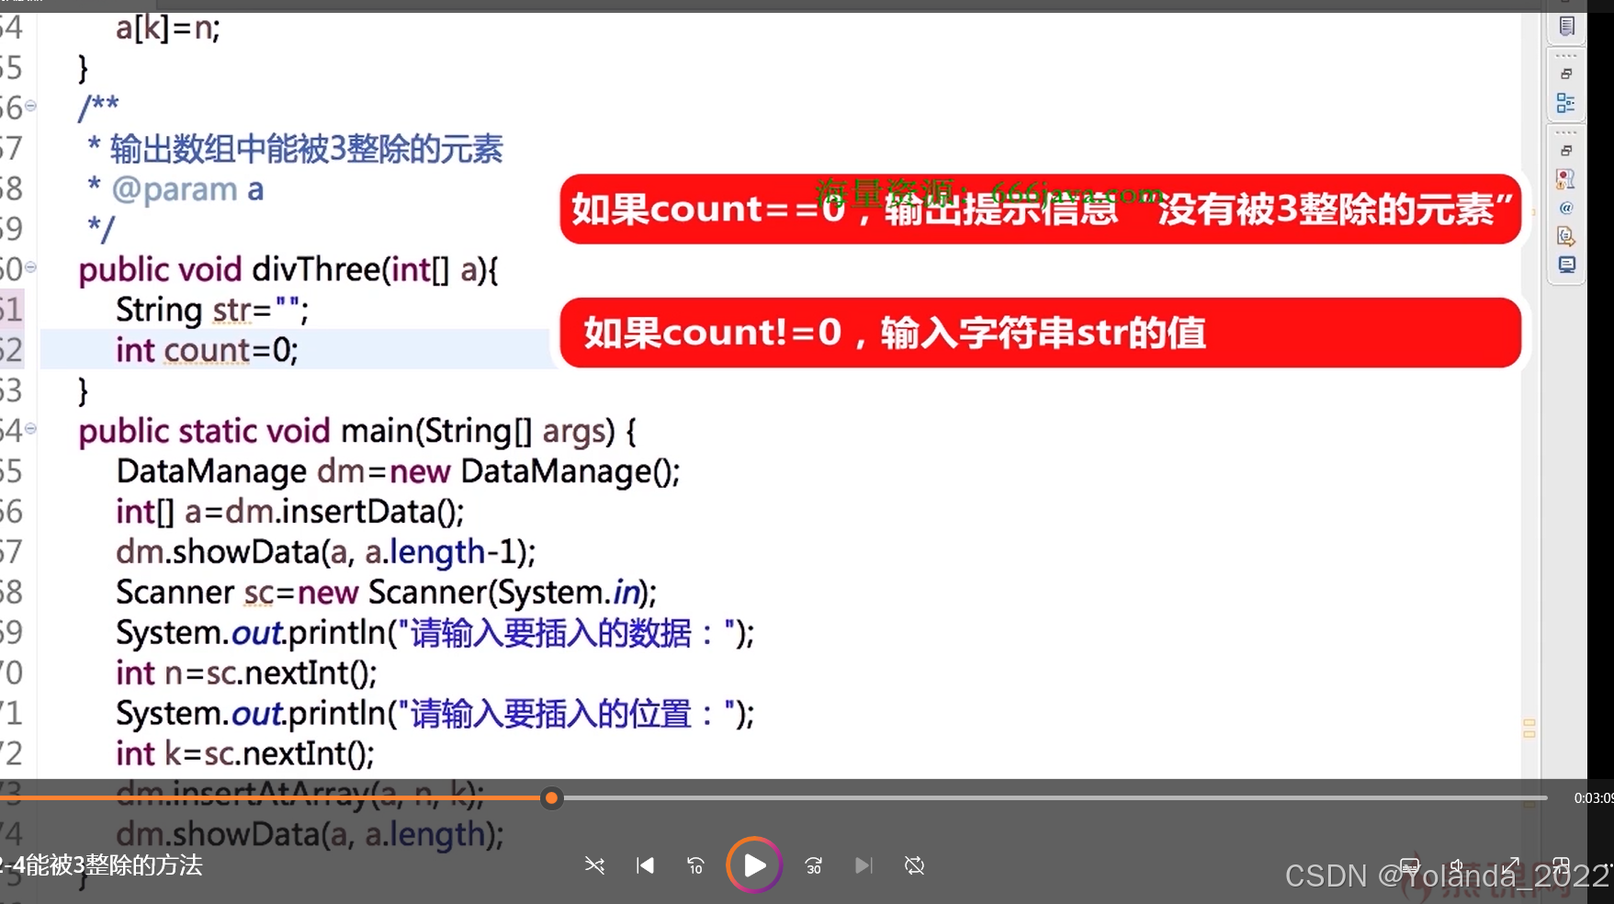This screenshot has height=904, width=1614.
Task: Click the println '请输入要插入的数据' line
Action: [x=435, y=633]
